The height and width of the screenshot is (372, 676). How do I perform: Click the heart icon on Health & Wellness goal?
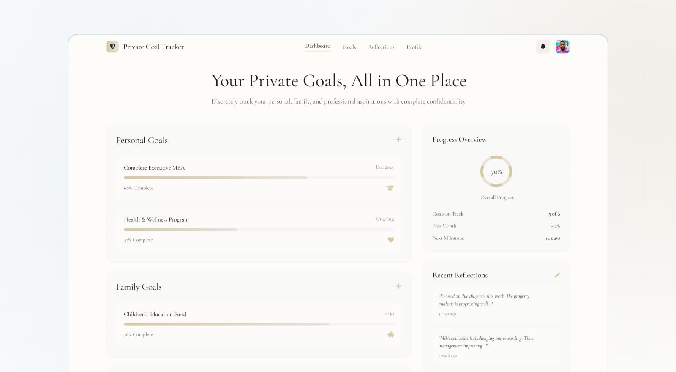(391, 240)
